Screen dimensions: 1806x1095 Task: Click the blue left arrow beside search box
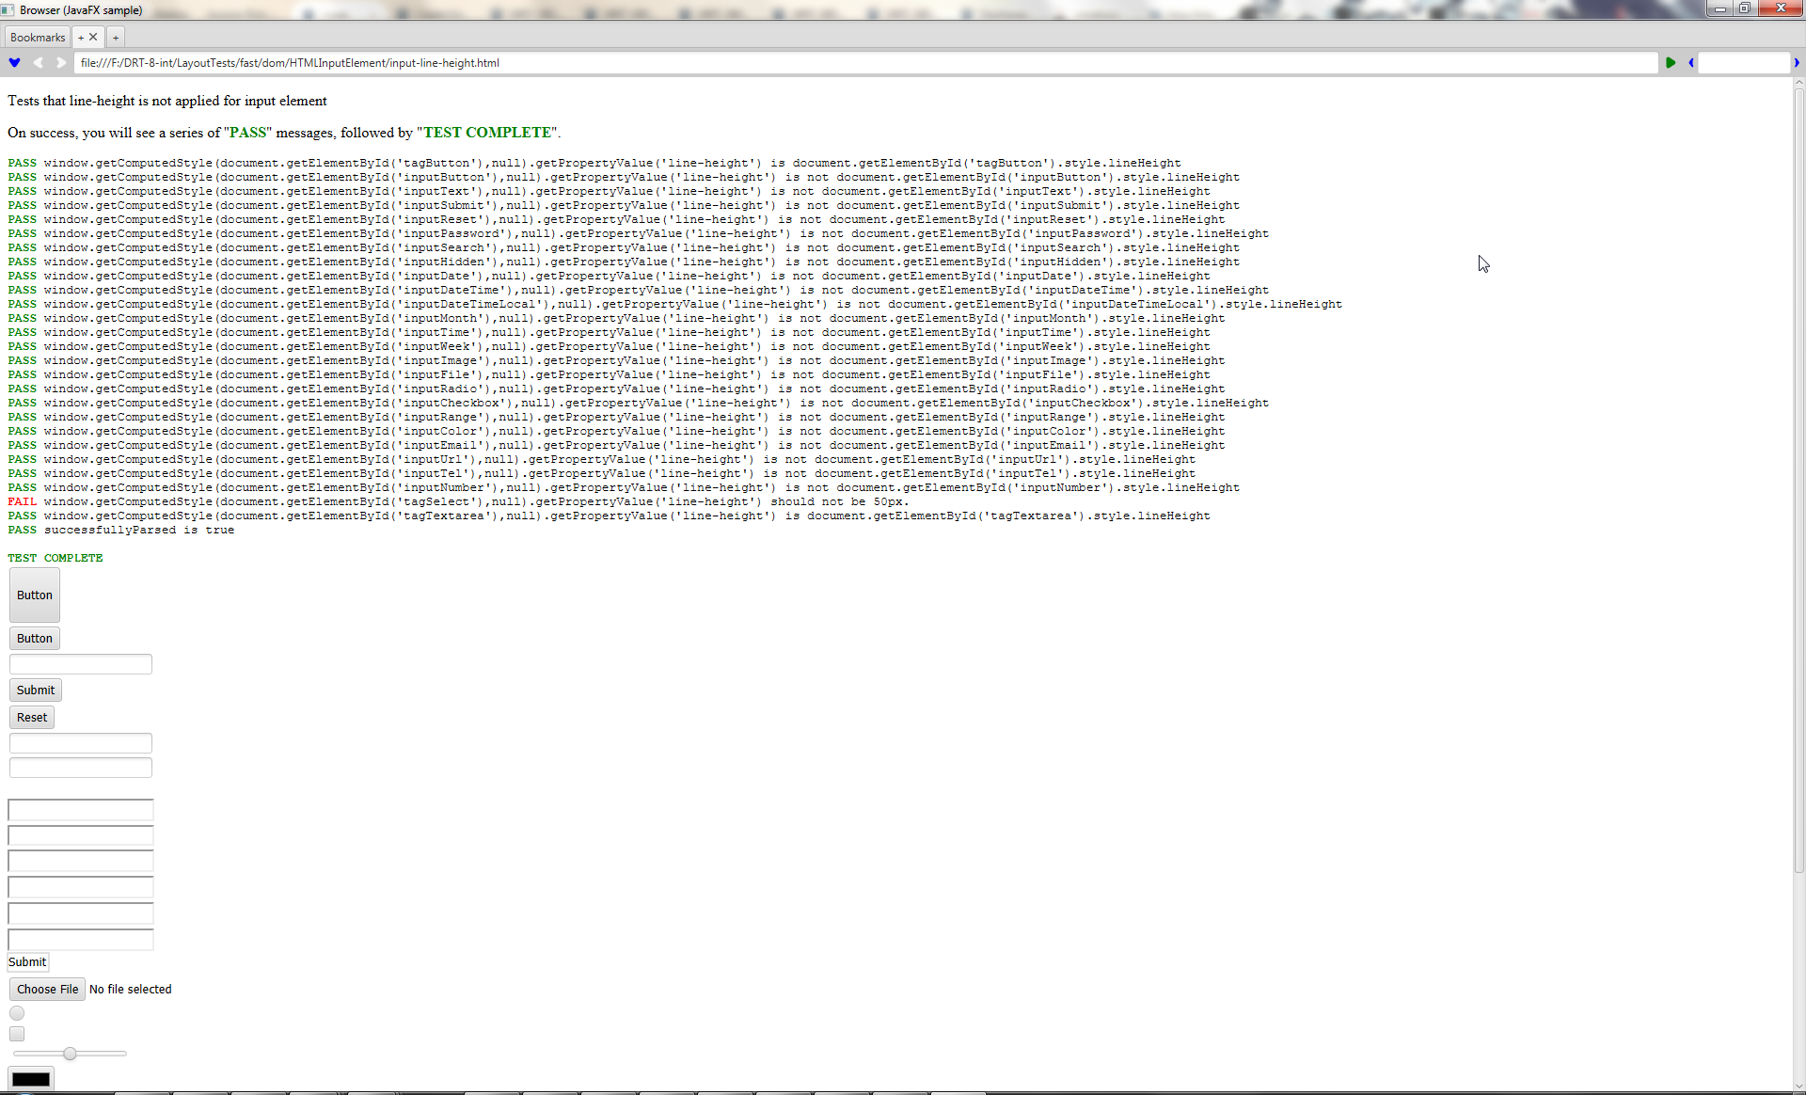click(1691, 63)
